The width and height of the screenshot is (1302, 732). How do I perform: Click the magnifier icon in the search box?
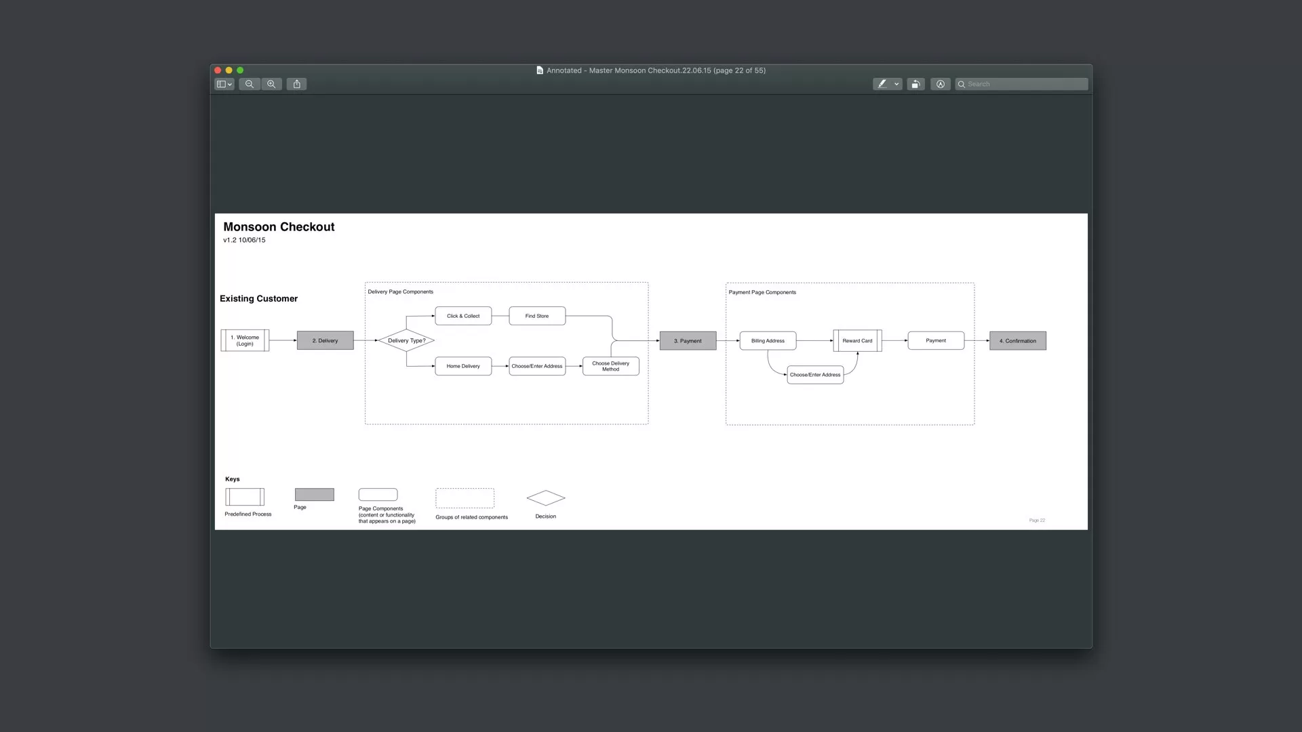pyautogui.click(x=962, y=84)
